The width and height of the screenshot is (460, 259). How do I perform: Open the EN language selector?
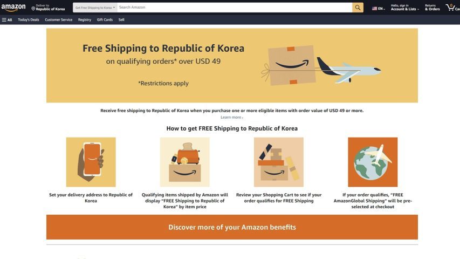click(x=379, y=9)
